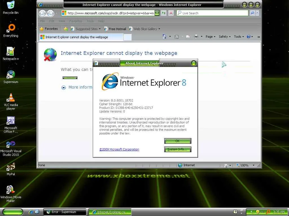The height and width of the screenshot is (216, 289).
Task: Open the Safety menu dropdown
Action: click(225, 37)
